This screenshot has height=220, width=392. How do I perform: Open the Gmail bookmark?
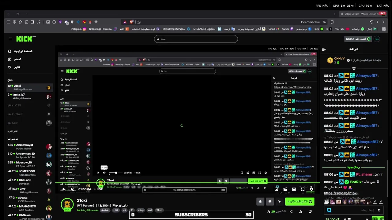click(273, 29)
